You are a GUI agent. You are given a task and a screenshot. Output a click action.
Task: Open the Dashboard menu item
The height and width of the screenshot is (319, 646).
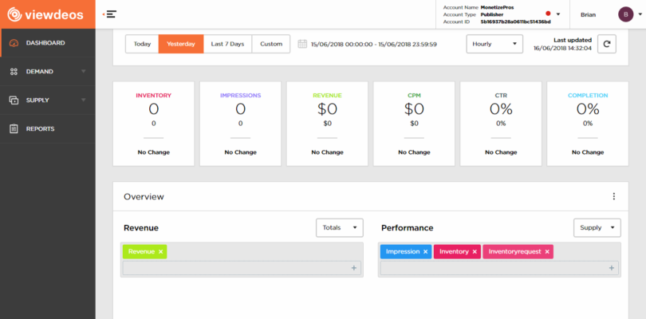(x=48, y=43)
